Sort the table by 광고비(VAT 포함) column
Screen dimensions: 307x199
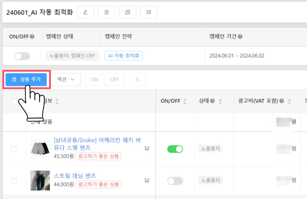click(289, 101)
